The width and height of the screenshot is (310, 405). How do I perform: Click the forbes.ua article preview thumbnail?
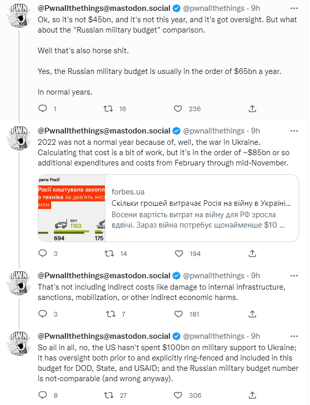[x=71, y=208]
